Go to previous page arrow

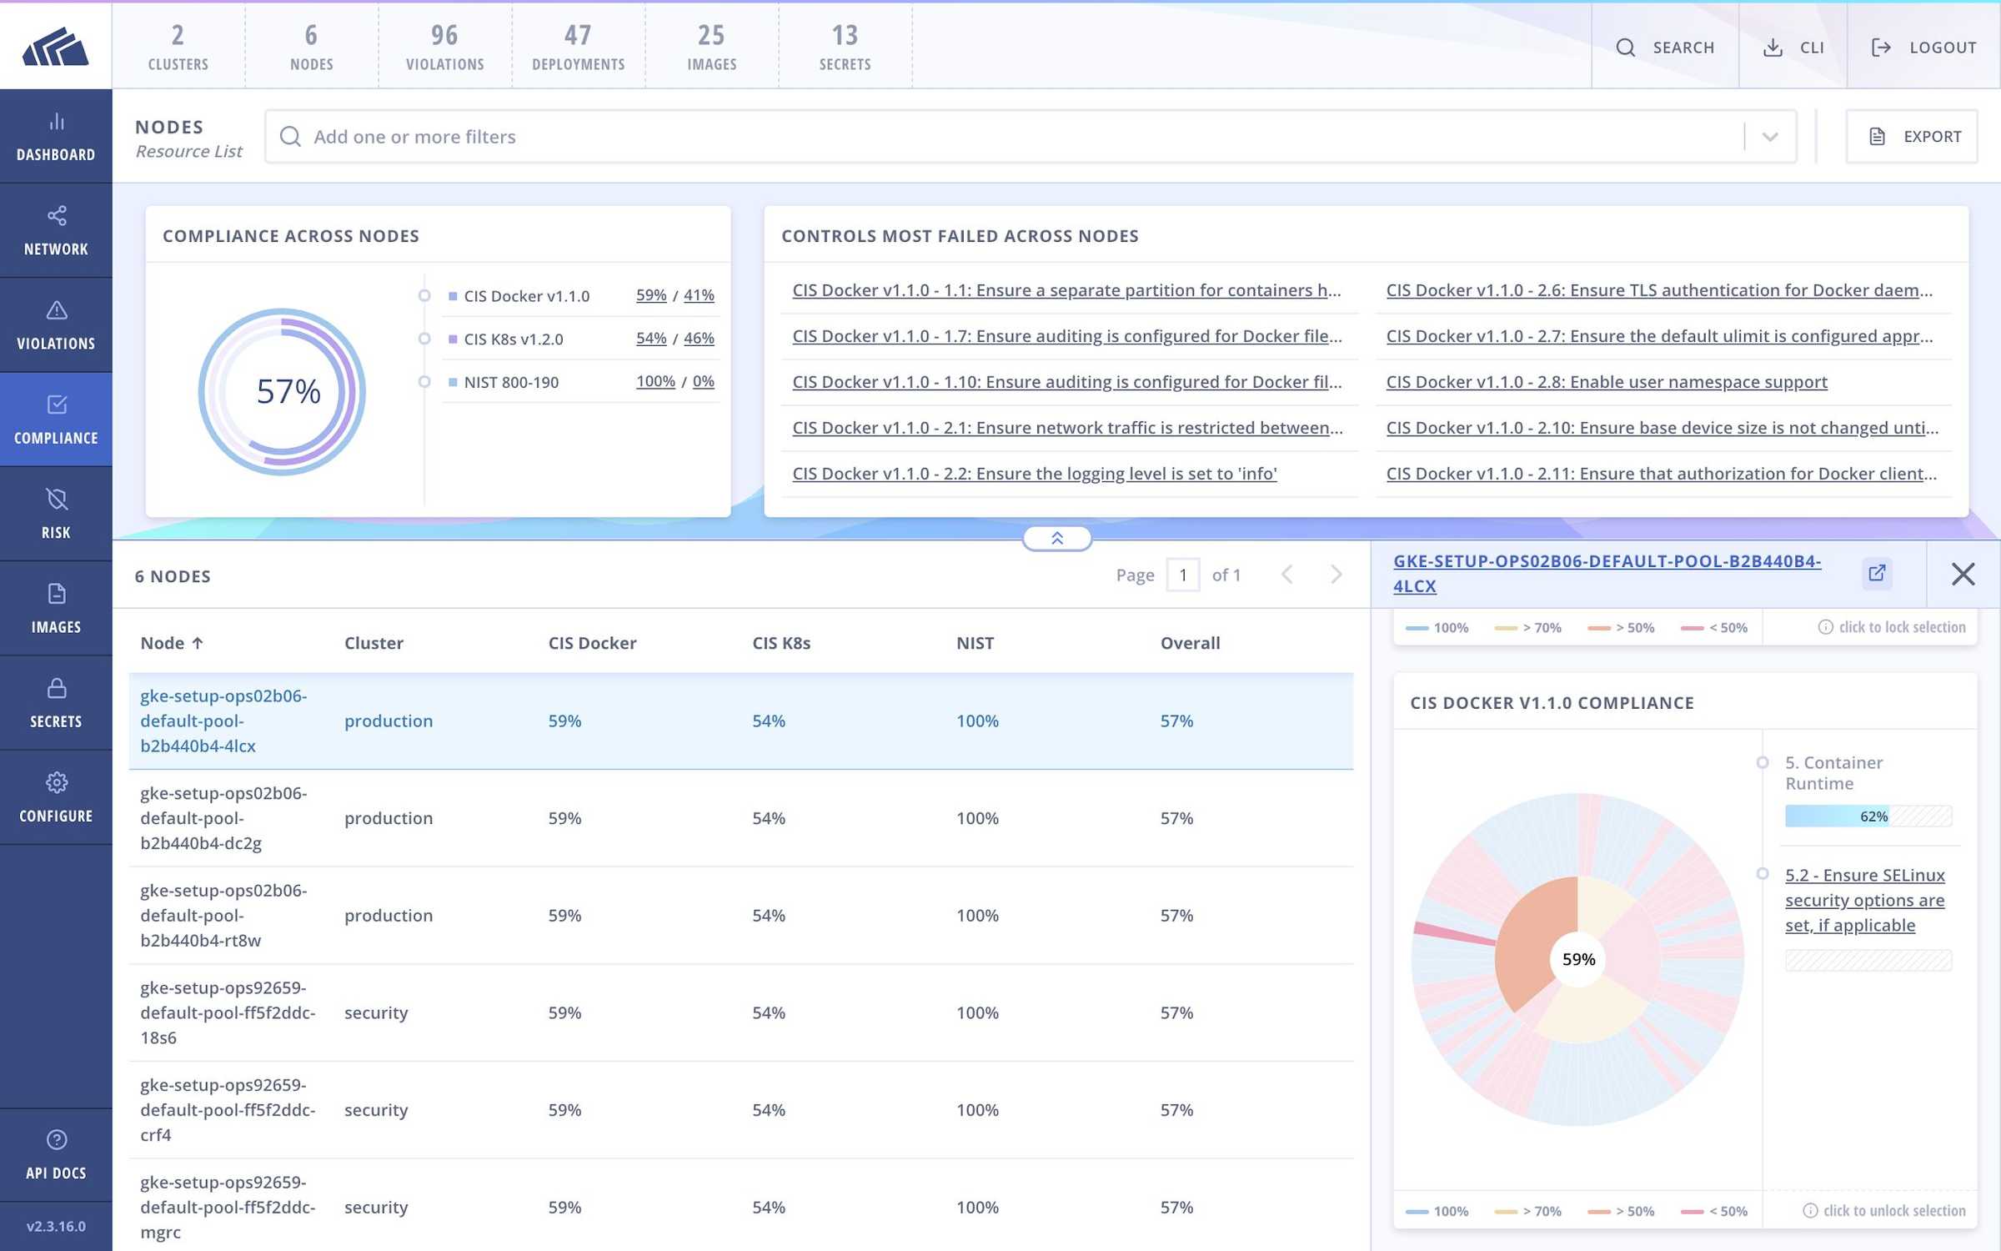[1287, 575]
